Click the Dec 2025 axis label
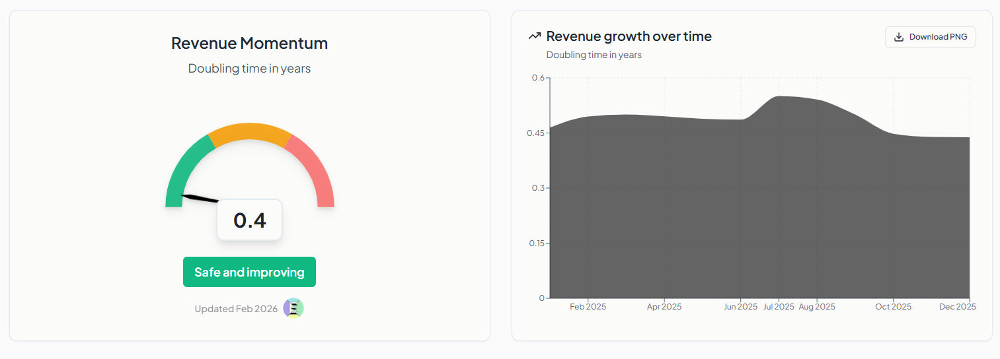This screenshot has width=1000, height=359. (958, 307)
